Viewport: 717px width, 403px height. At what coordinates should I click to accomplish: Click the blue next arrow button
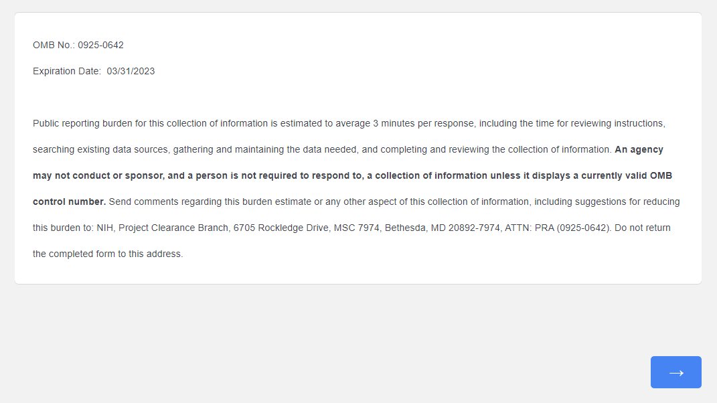[x=675, y=372]
